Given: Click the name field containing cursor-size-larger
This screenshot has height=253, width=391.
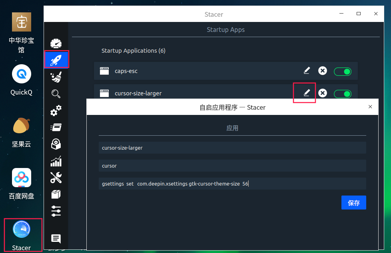Looking at the screenshot, I should click(x=232, y=148).
